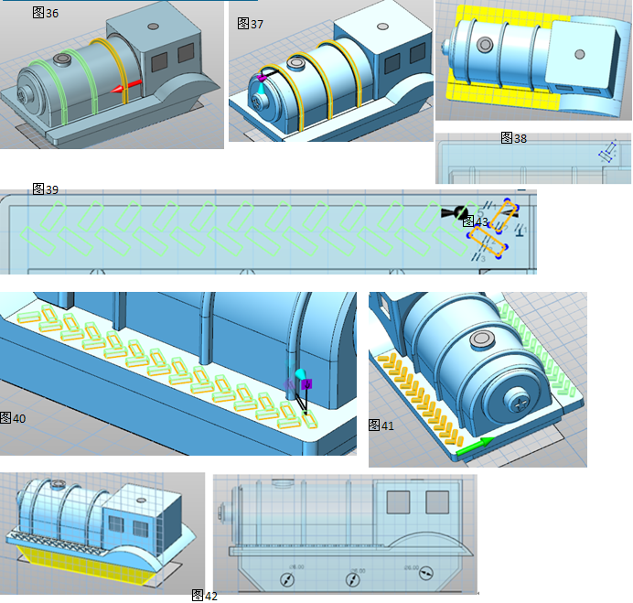Select the green direction arrow in figure 41

coord(476,446)
